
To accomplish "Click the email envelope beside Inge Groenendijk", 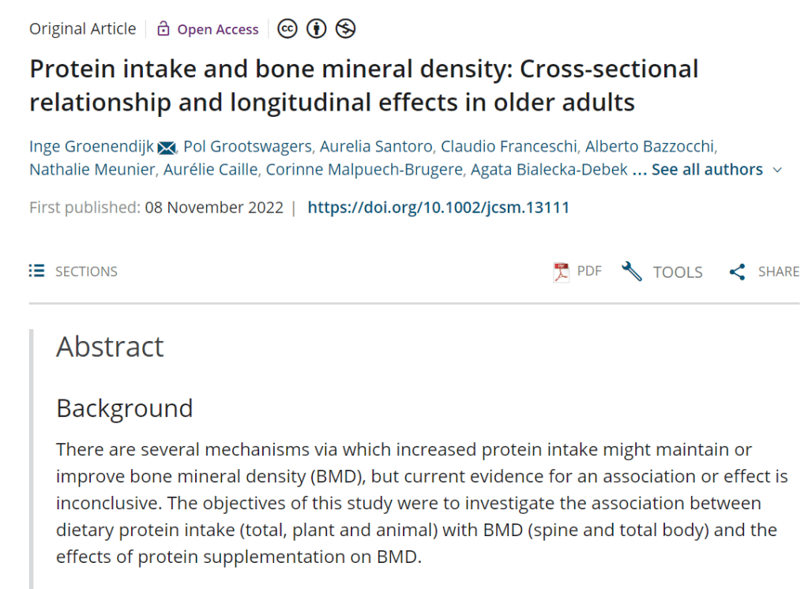I will [166, 148].
